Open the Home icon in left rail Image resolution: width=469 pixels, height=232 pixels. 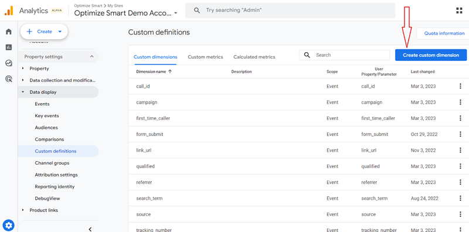9,32
